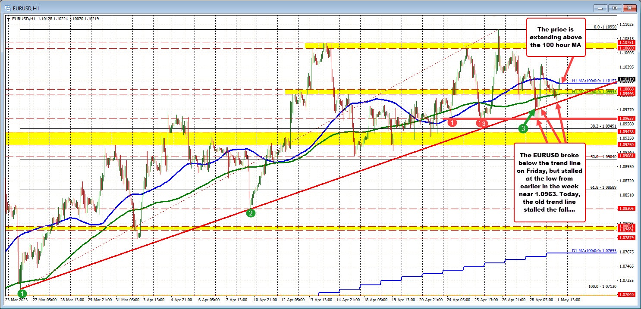Click the 'price is extending above' annotation box
Screen dimensions: 641x309
point(556,37)
